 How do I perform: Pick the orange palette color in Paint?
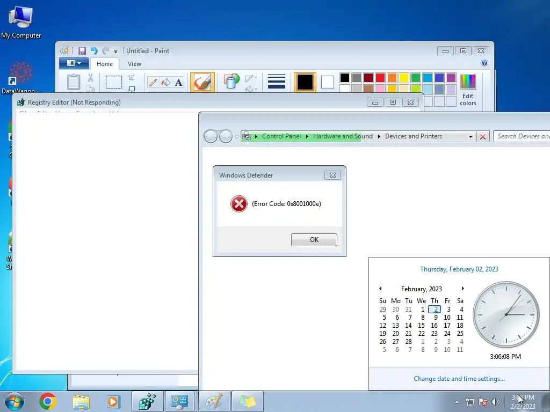coord(392,77)
